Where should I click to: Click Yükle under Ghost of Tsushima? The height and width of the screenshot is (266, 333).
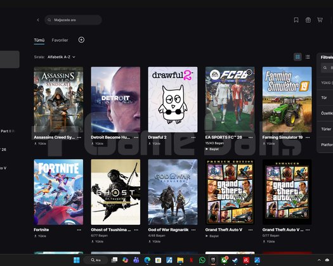coord(98,241)
